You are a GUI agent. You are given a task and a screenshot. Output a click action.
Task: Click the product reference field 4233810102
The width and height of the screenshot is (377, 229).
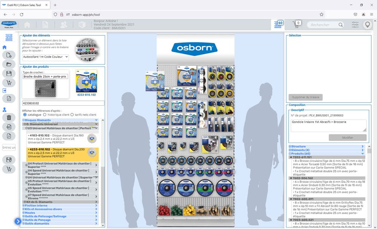(63, 103)
